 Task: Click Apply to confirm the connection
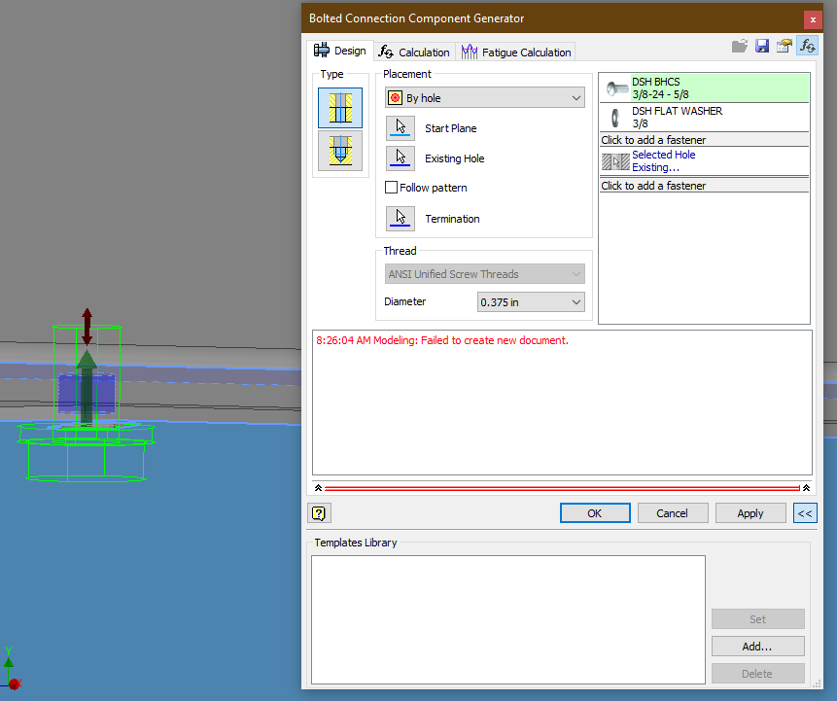pos(750,512)
